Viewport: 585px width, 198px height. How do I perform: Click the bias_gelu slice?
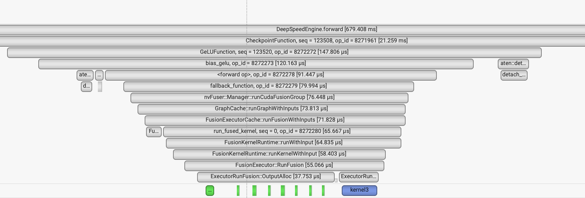[x=256, y=63]
